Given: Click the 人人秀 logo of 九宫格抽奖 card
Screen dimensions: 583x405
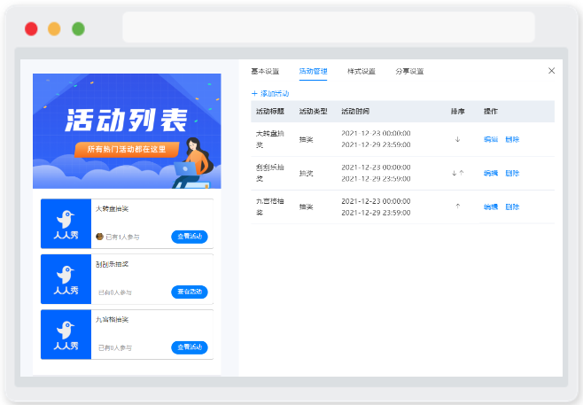Looking at the screenshot, I should 66,334.
